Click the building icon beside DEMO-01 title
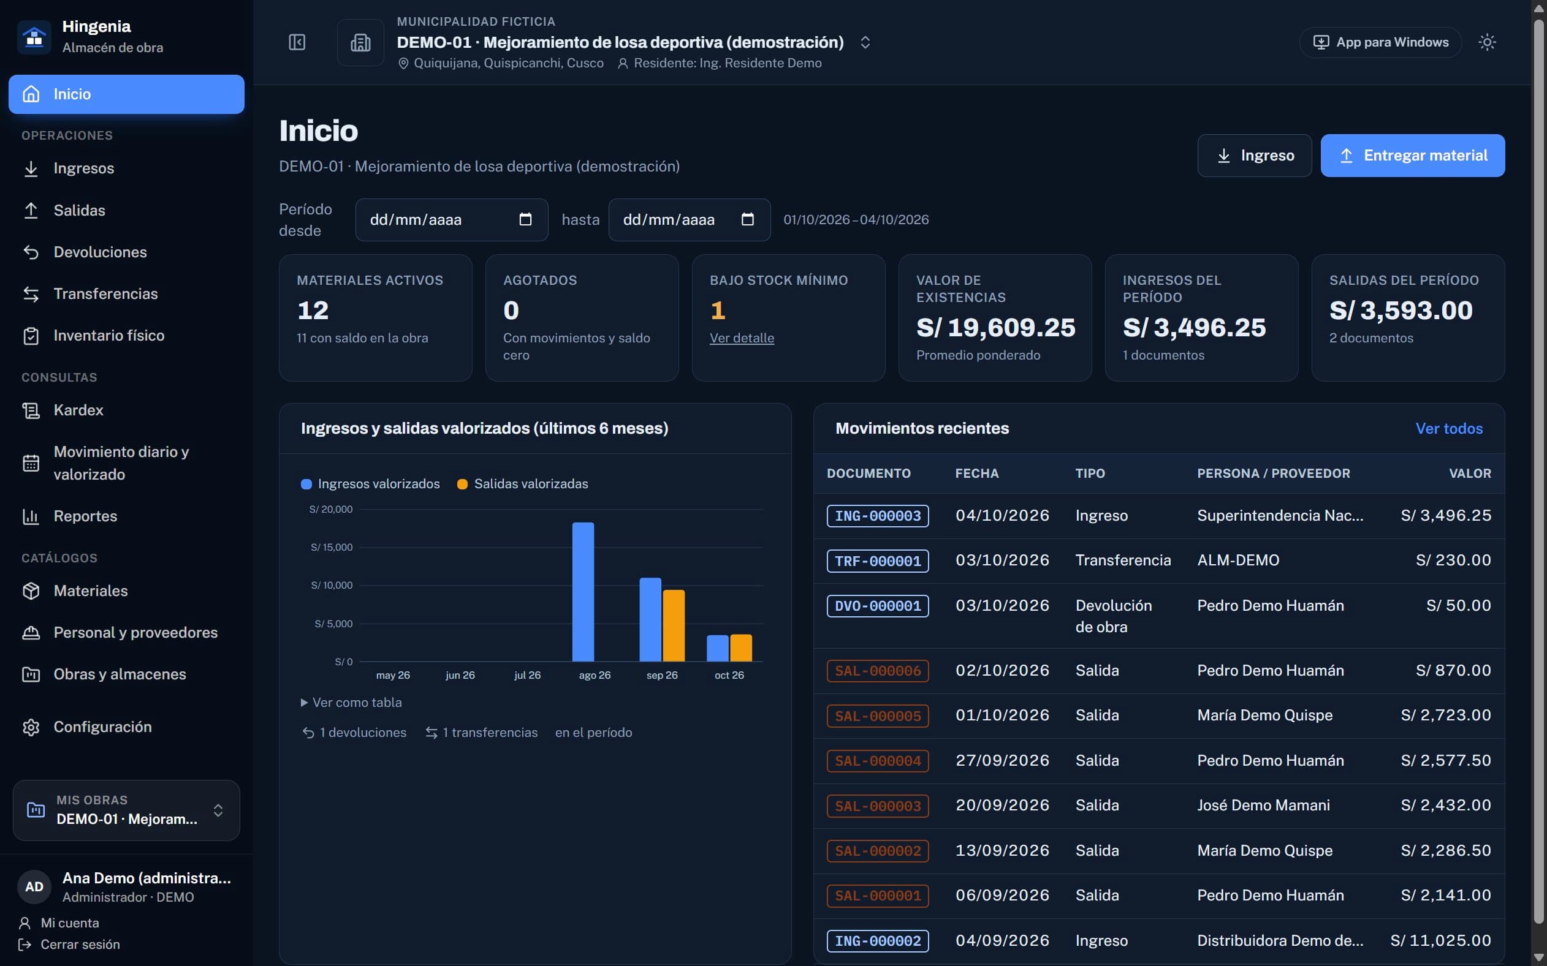 click(360, 42)
